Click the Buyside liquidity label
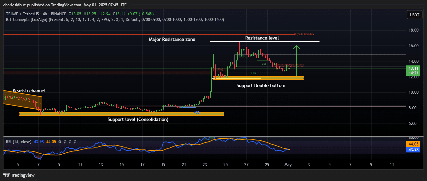 304,34
